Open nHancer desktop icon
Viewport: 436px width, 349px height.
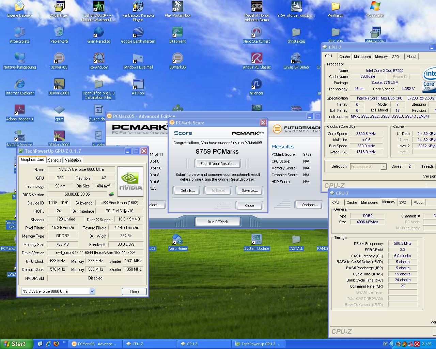click(256, 87)
